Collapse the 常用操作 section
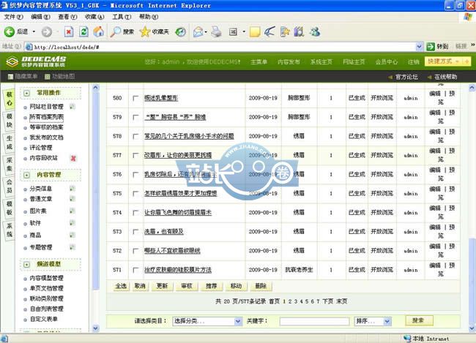This screenshot has width=476, height=343. (x=26, y=93)
